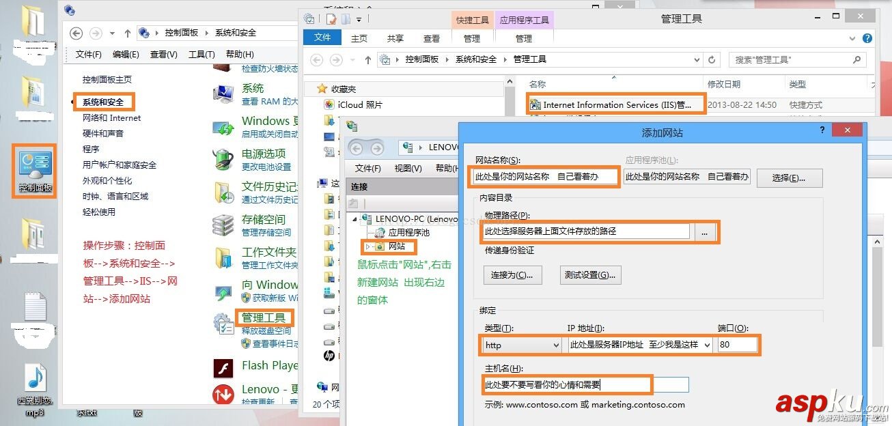
Task: Open recent locations dropdown in Control Panel
Action: [111, 33]
